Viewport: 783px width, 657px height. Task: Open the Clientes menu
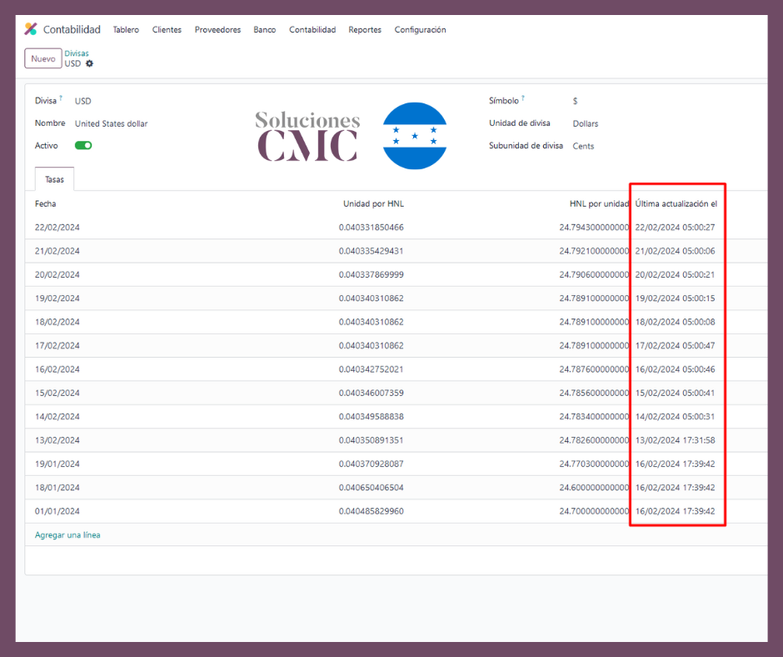click(x=167, y=30)
